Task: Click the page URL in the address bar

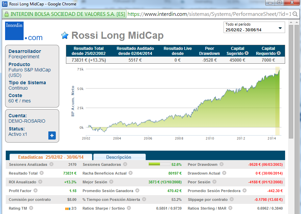Action: coord(209,14)
